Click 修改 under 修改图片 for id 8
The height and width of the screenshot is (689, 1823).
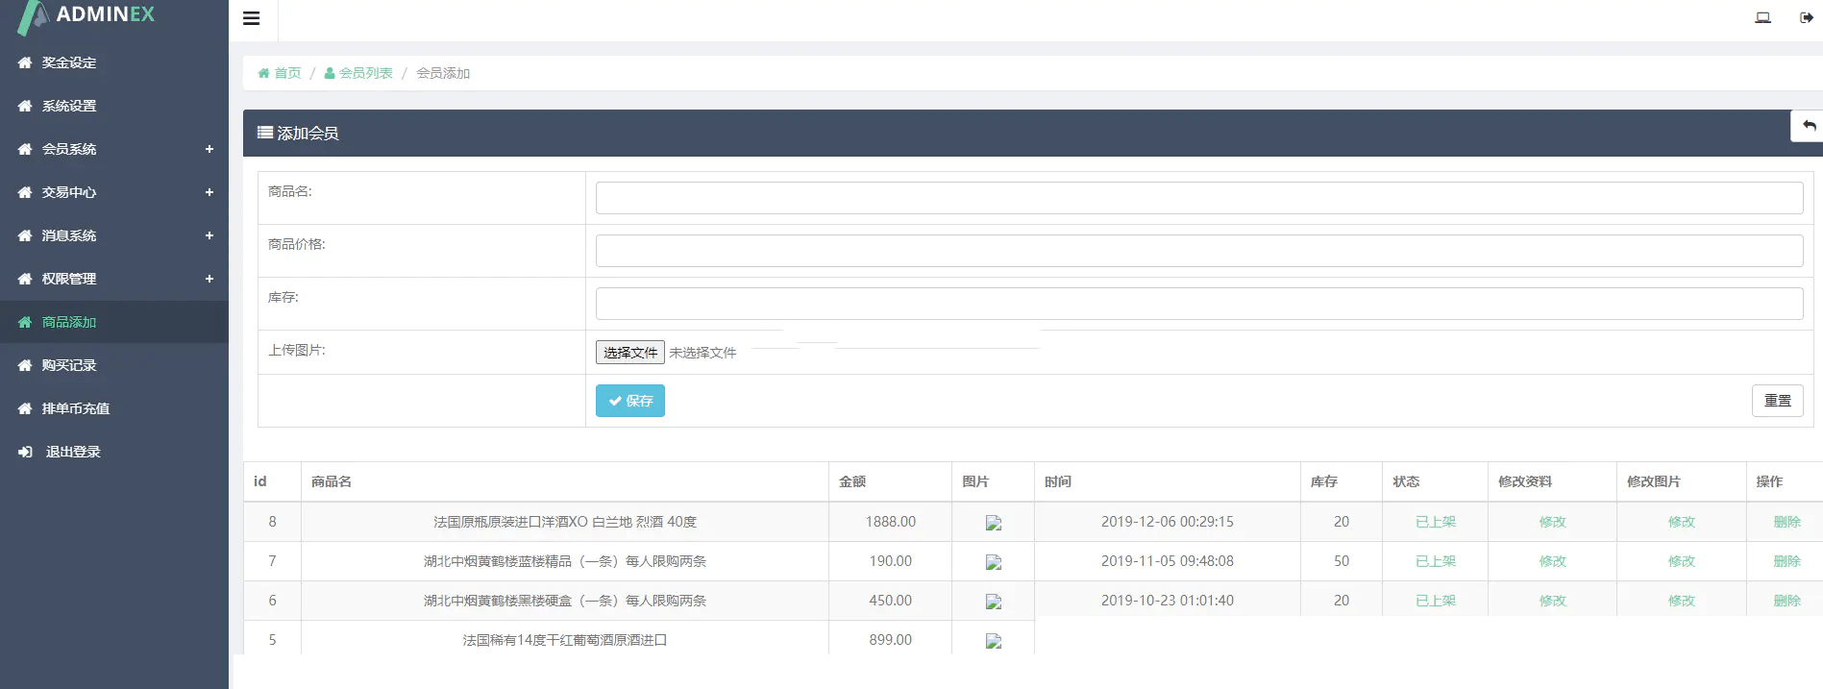pyautogui.click(x=1682, y=522)
